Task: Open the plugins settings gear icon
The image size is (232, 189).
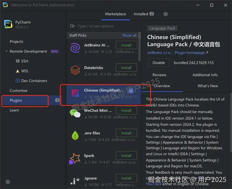Action: tap(166, 14)
